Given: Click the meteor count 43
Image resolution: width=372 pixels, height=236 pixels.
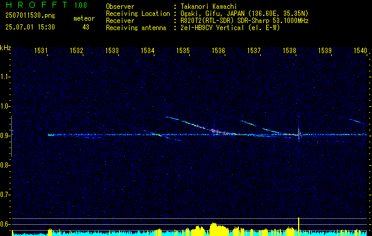Looking at the screenshot, I should [86, 27].
